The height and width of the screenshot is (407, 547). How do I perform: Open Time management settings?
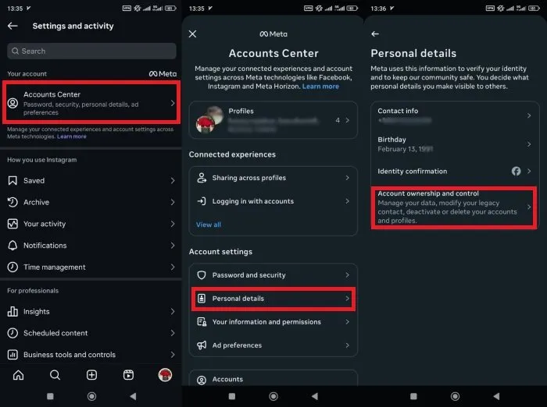(x=55, y=267)
